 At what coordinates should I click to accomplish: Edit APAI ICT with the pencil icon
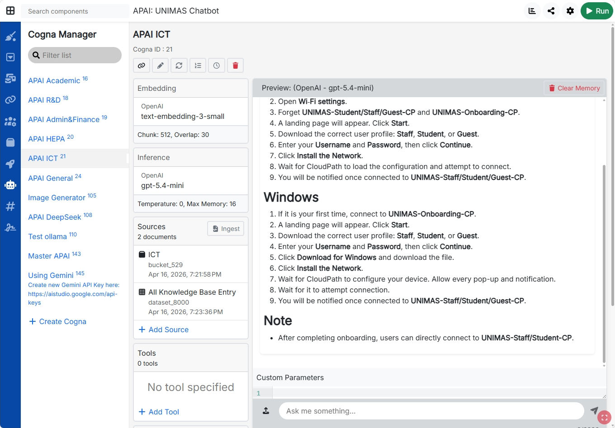pos(161,66)
